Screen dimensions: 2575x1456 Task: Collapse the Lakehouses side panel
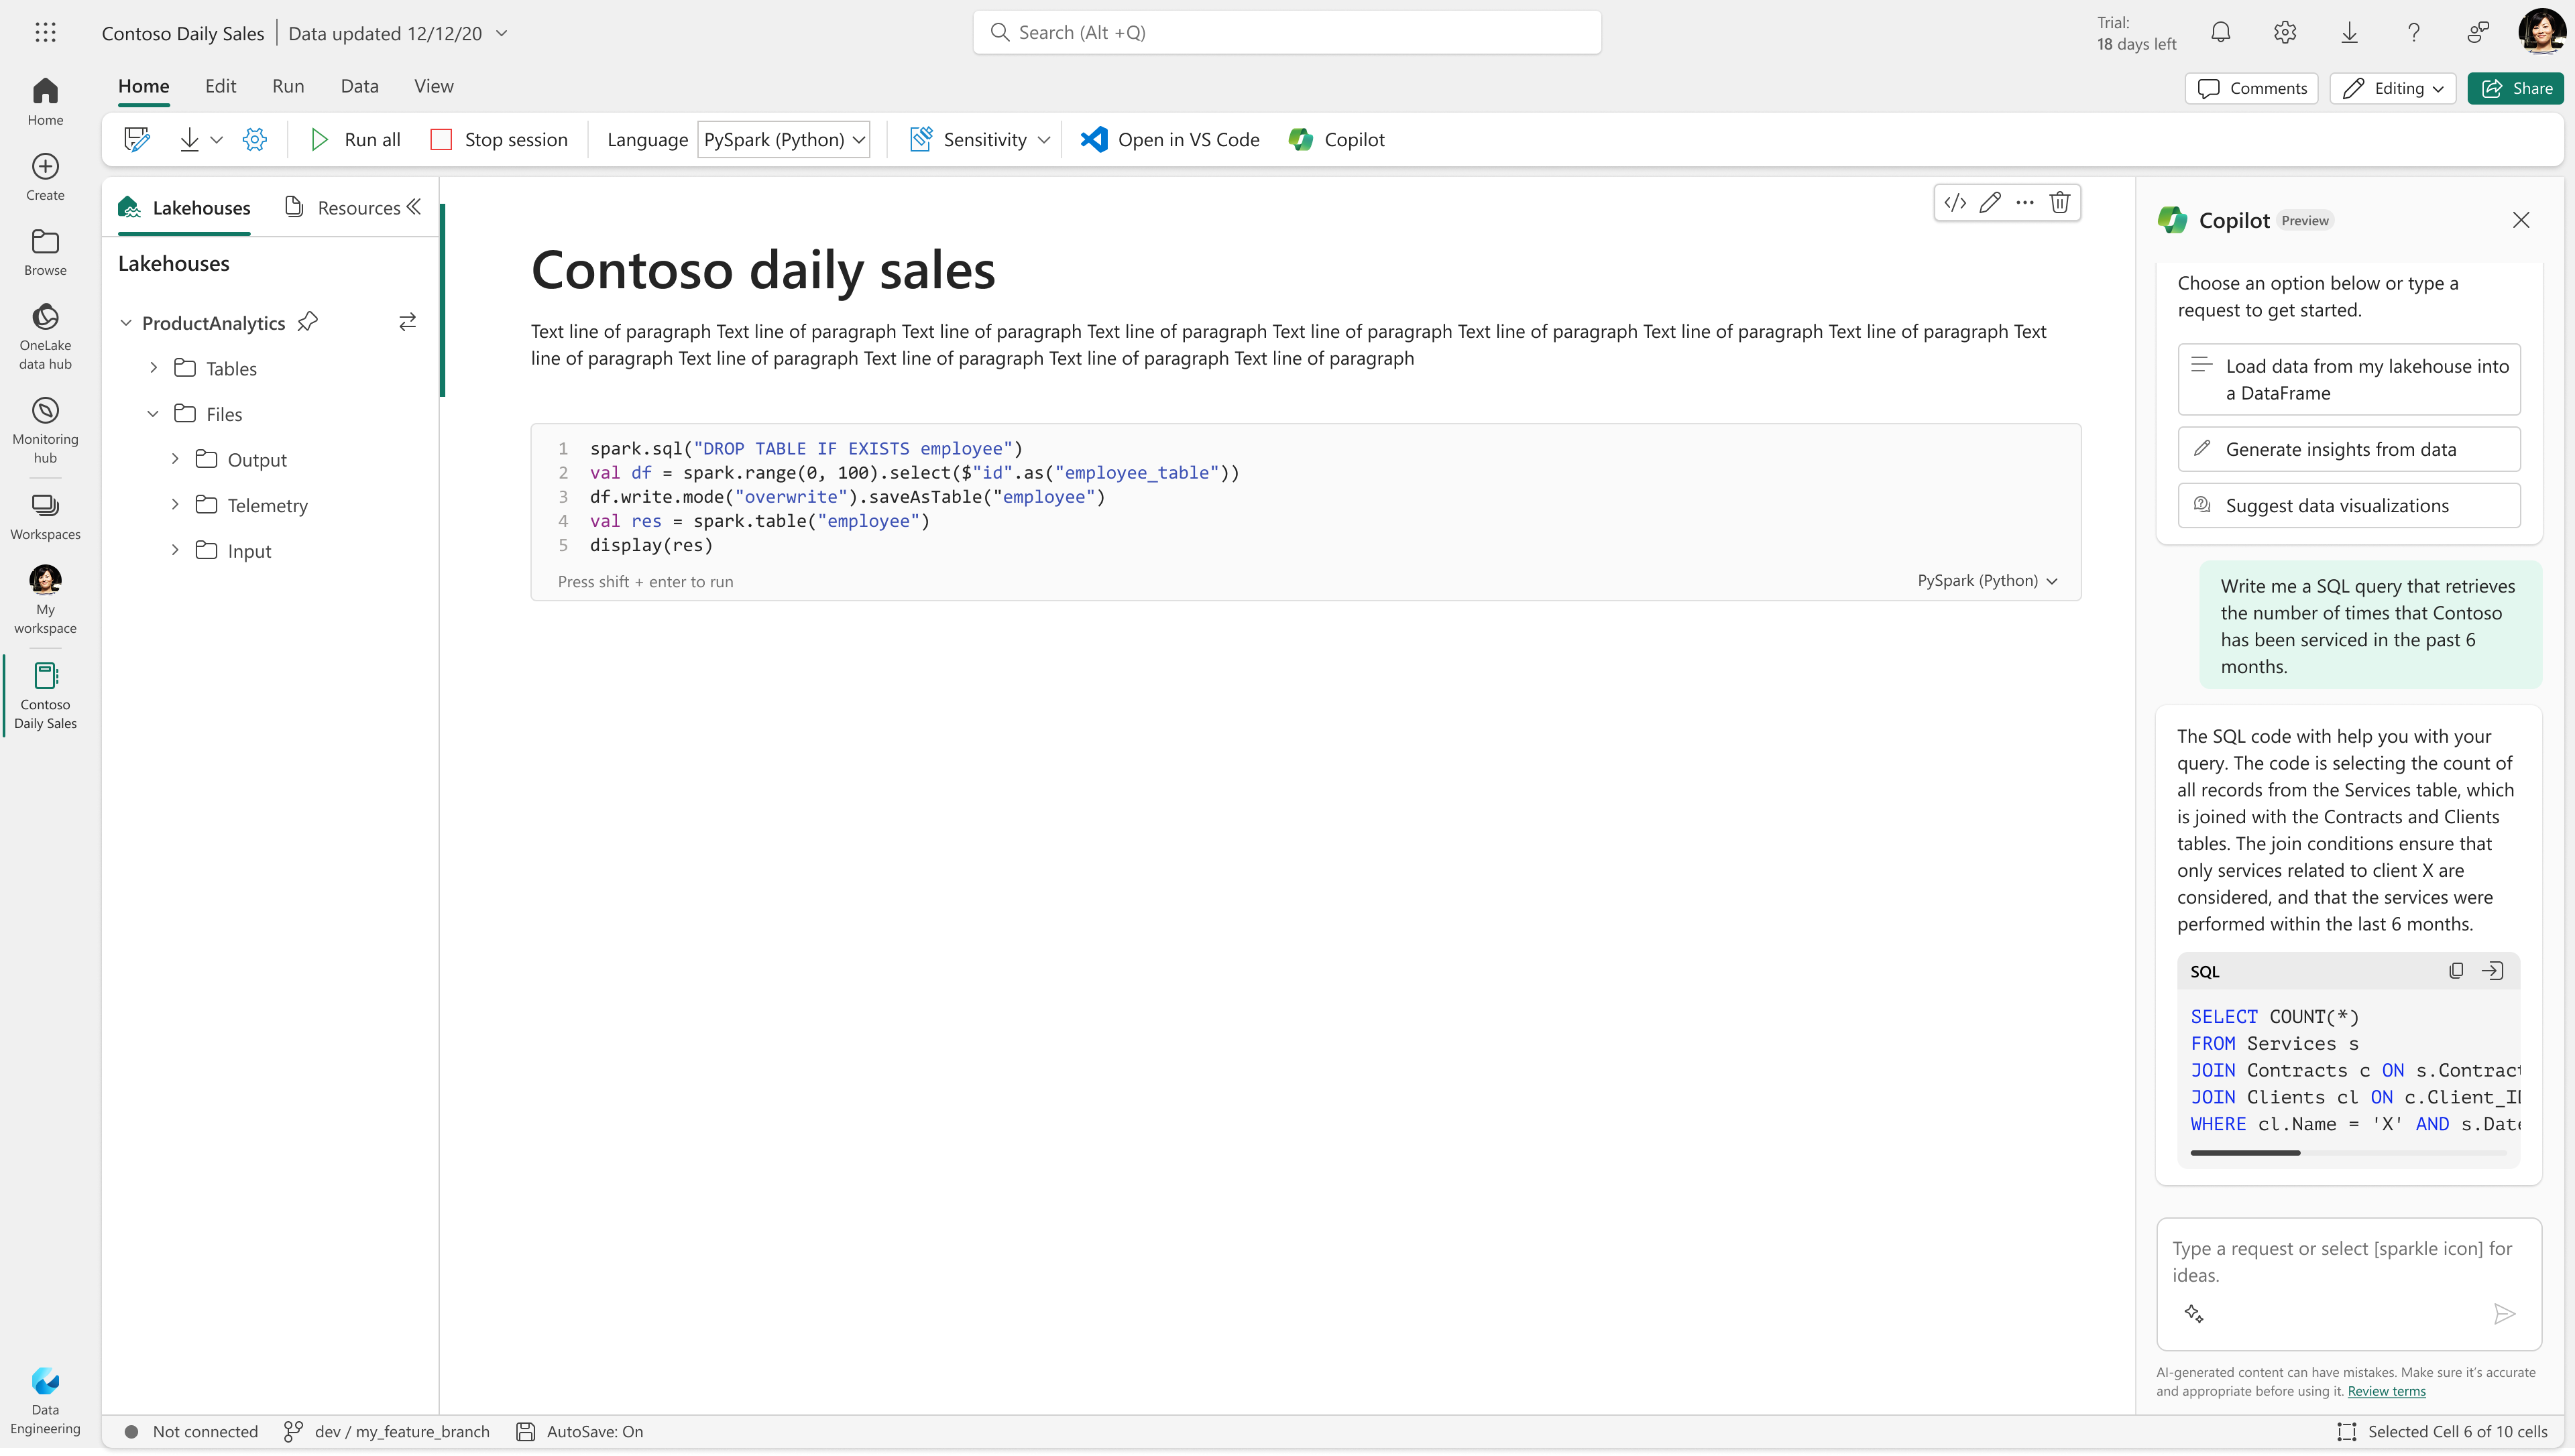click(x=414, y=207)
